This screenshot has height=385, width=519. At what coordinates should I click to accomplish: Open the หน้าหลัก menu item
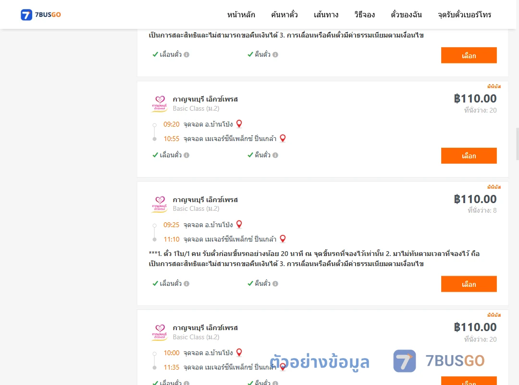coord(241,14)
